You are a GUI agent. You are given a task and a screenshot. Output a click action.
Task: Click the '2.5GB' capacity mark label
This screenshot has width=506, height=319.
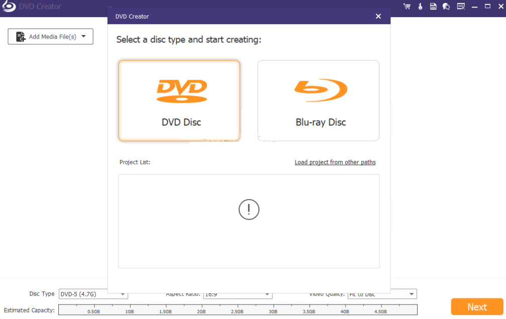click(237, 311)
